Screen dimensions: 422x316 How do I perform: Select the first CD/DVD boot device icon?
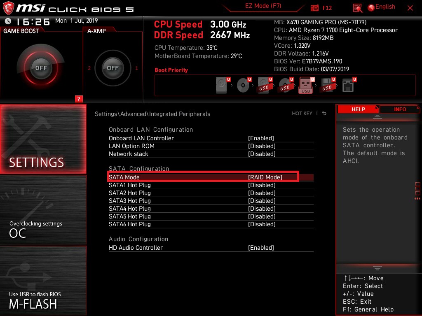click(x=243, y=86)
